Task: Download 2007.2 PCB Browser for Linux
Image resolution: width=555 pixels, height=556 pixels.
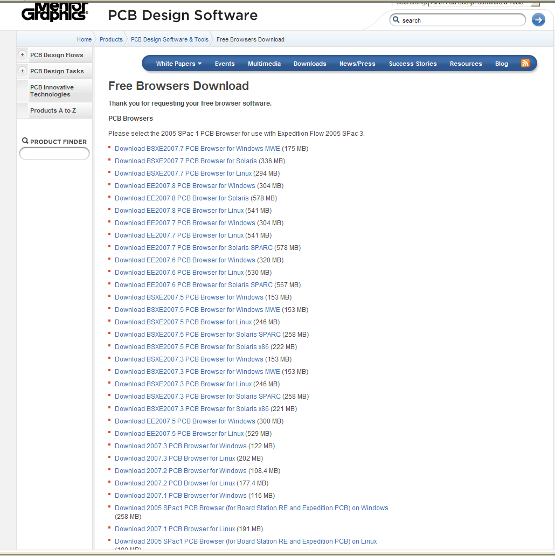Action: point(175,484)
